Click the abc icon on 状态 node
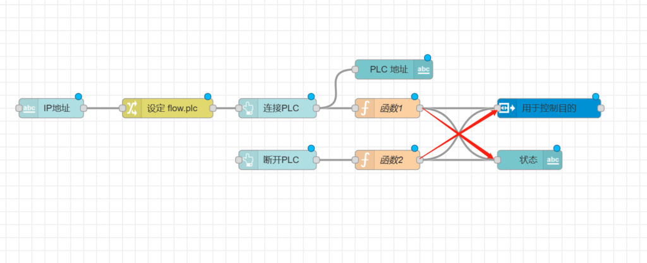This screenshot has width=647, height=263. [x=552, y=160]
